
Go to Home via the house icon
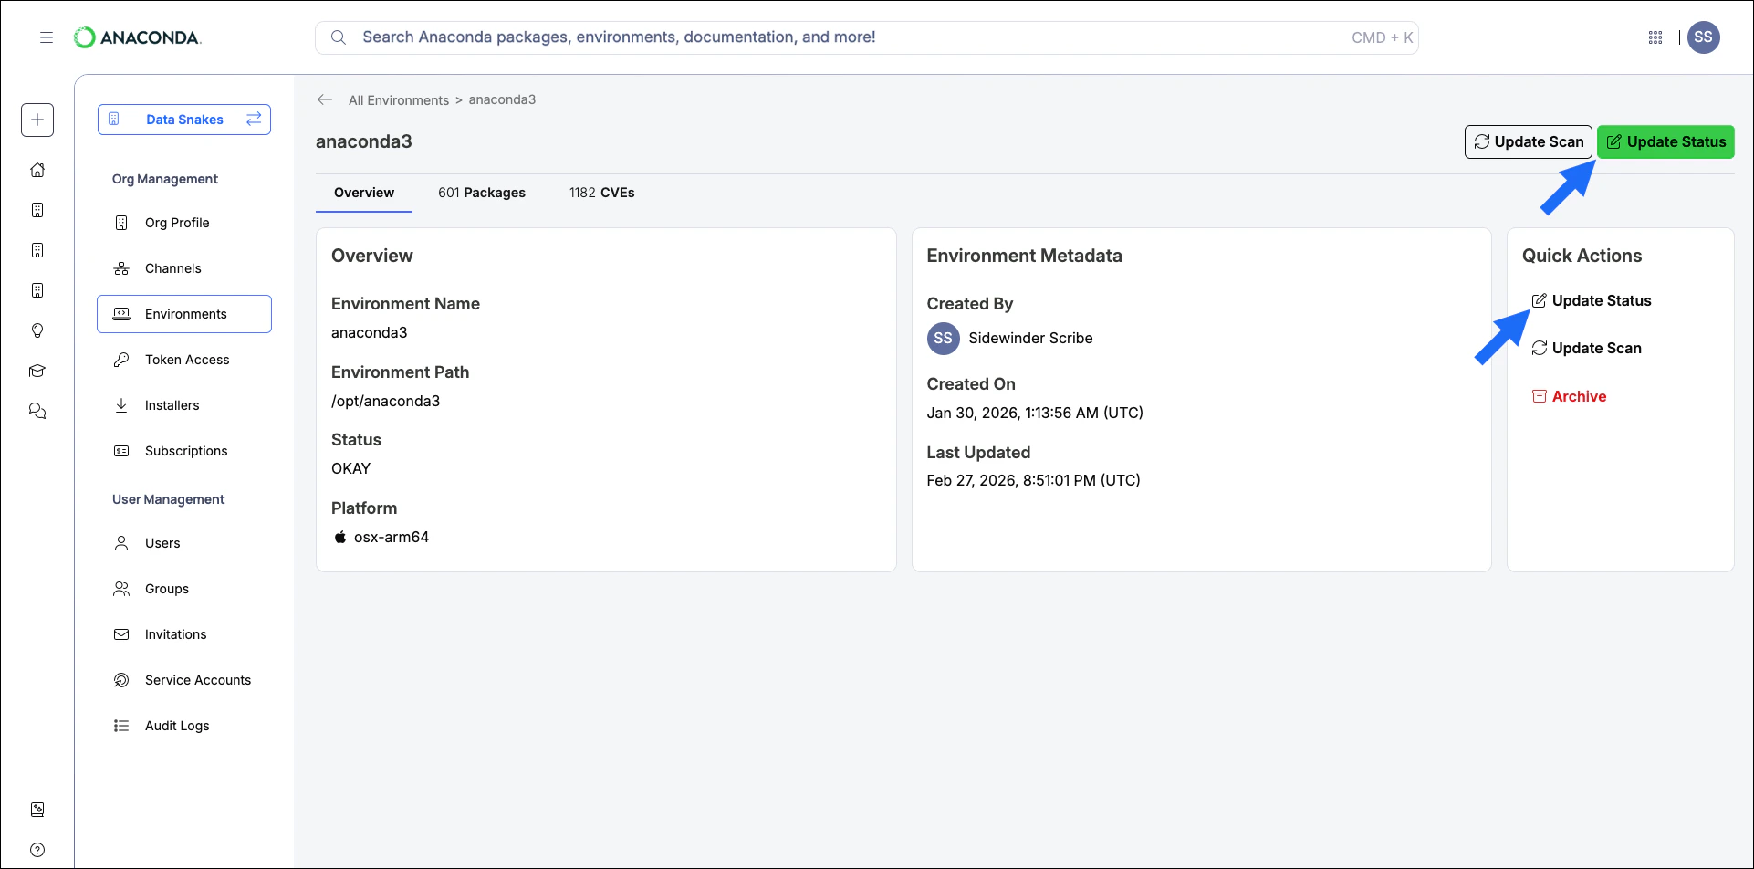pos(37,170)
